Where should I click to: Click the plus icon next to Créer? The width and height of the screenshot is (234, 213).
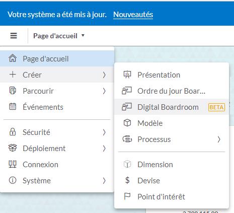(x=13, y=75)
